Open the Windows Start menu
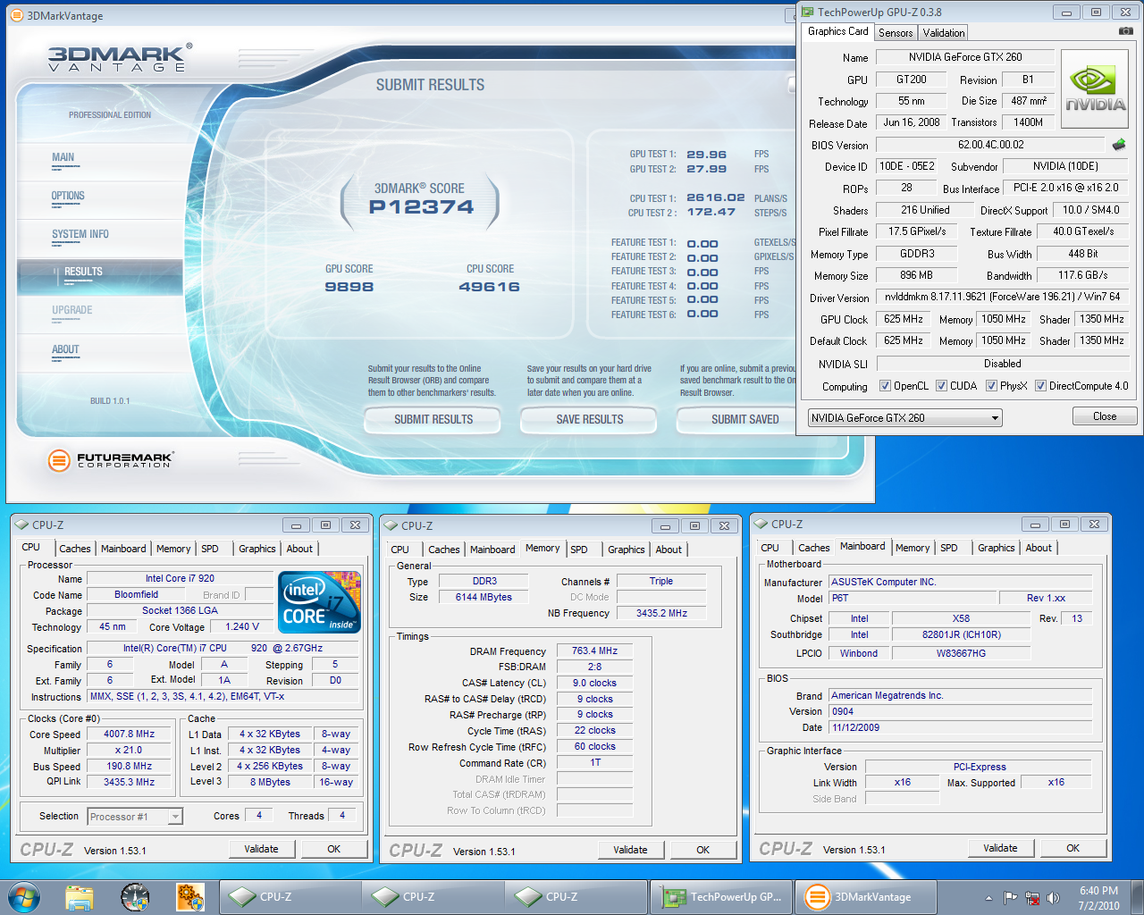The image size is (1144, 915). click(24, 896)
